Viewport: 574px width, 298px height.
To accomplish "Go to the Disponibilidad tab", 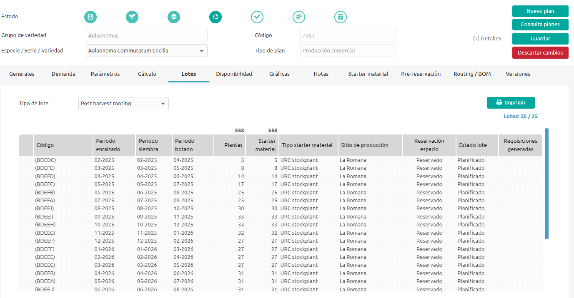I will pos(234,74).
